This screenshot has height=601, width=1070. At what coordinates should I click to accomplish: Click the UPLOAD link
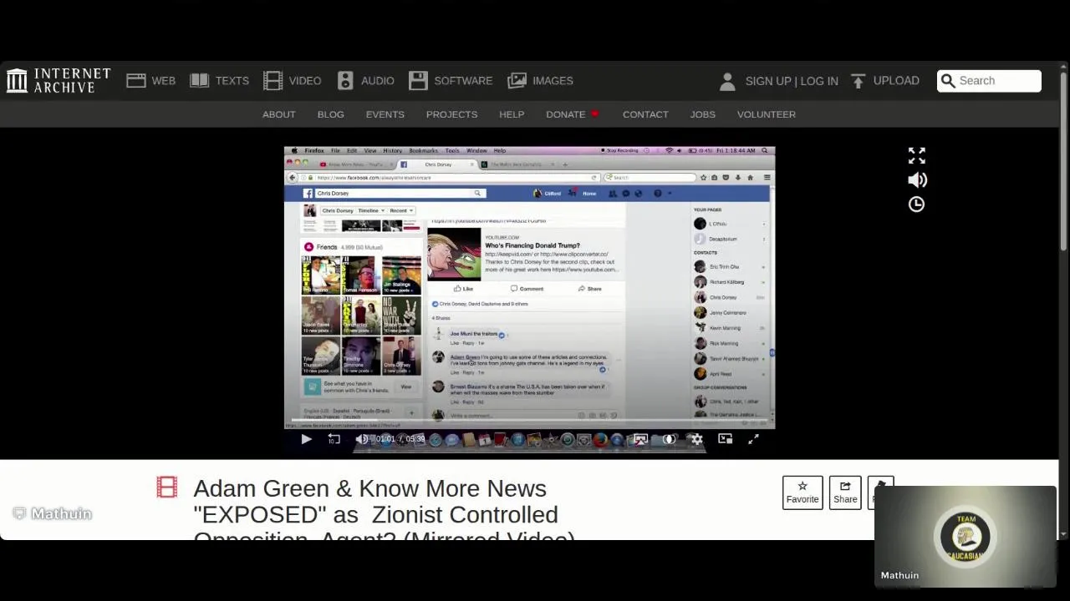(x=896, y=81)
